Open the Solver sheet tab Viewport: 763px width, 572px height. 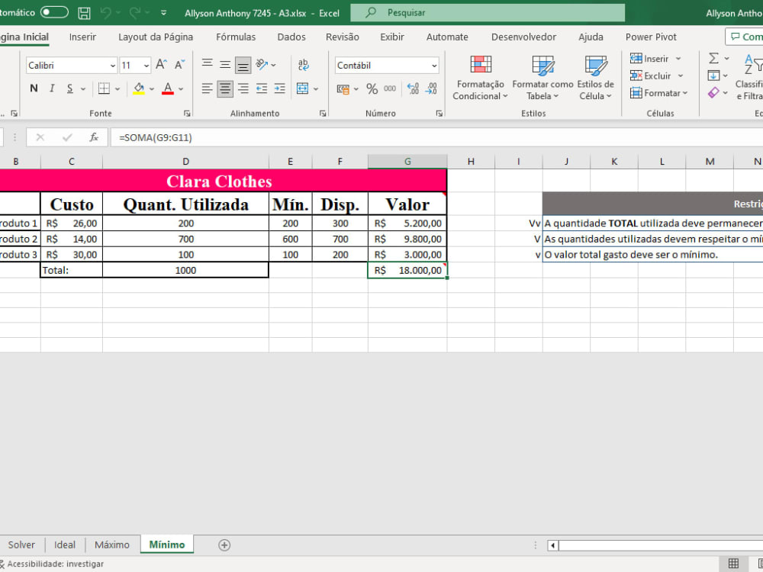[21, 545]
